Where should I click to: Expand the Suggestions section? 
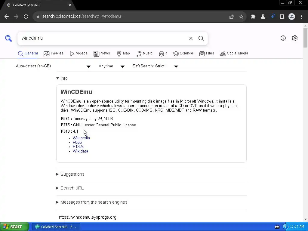tap(70, 174)
